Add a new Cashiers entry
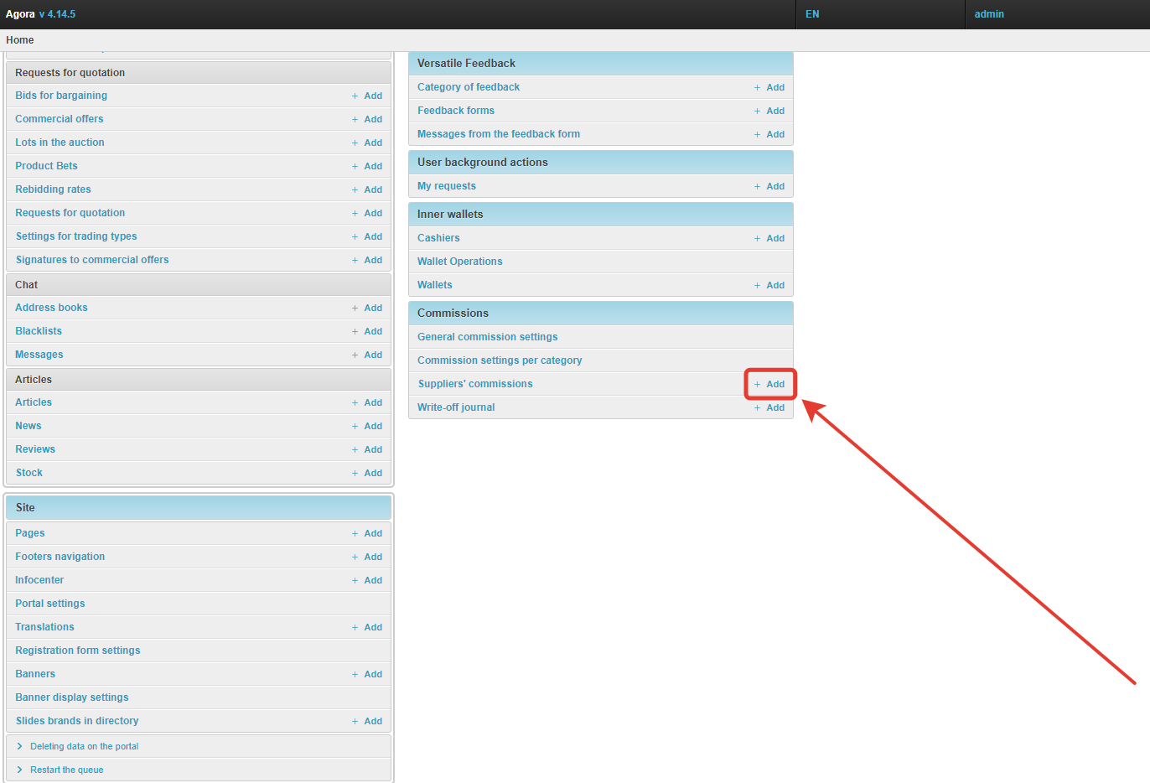Screen dimensions: 1150x783 tap(769, 238)
